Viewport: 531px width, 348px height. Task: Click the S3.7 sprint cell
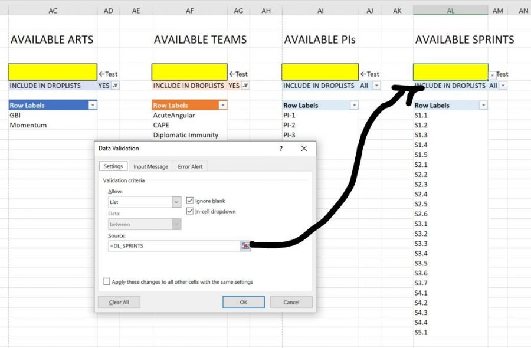[450, 283]
